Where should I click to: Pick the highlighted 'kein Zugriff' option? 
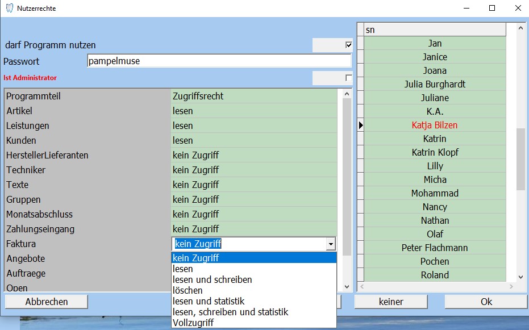point(196,258)
